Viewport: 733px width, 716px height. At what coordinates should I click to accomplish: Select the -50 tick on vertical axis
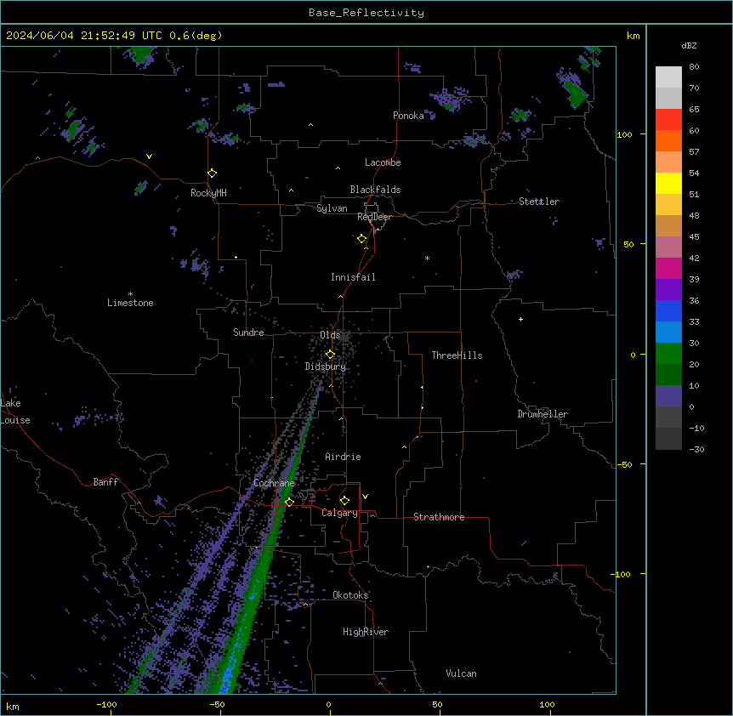coord(624,464)
